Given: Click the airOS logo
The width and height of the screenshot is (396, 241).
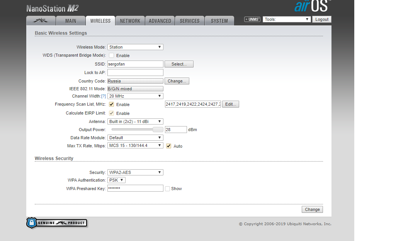Looking at the screenshot, I should tap(312, 6).
